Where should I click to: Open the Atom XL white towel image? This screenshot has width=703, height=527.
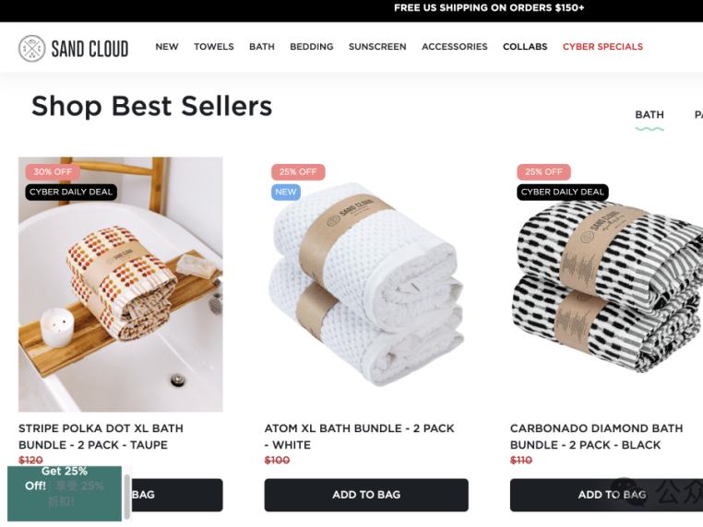(366, 285)
